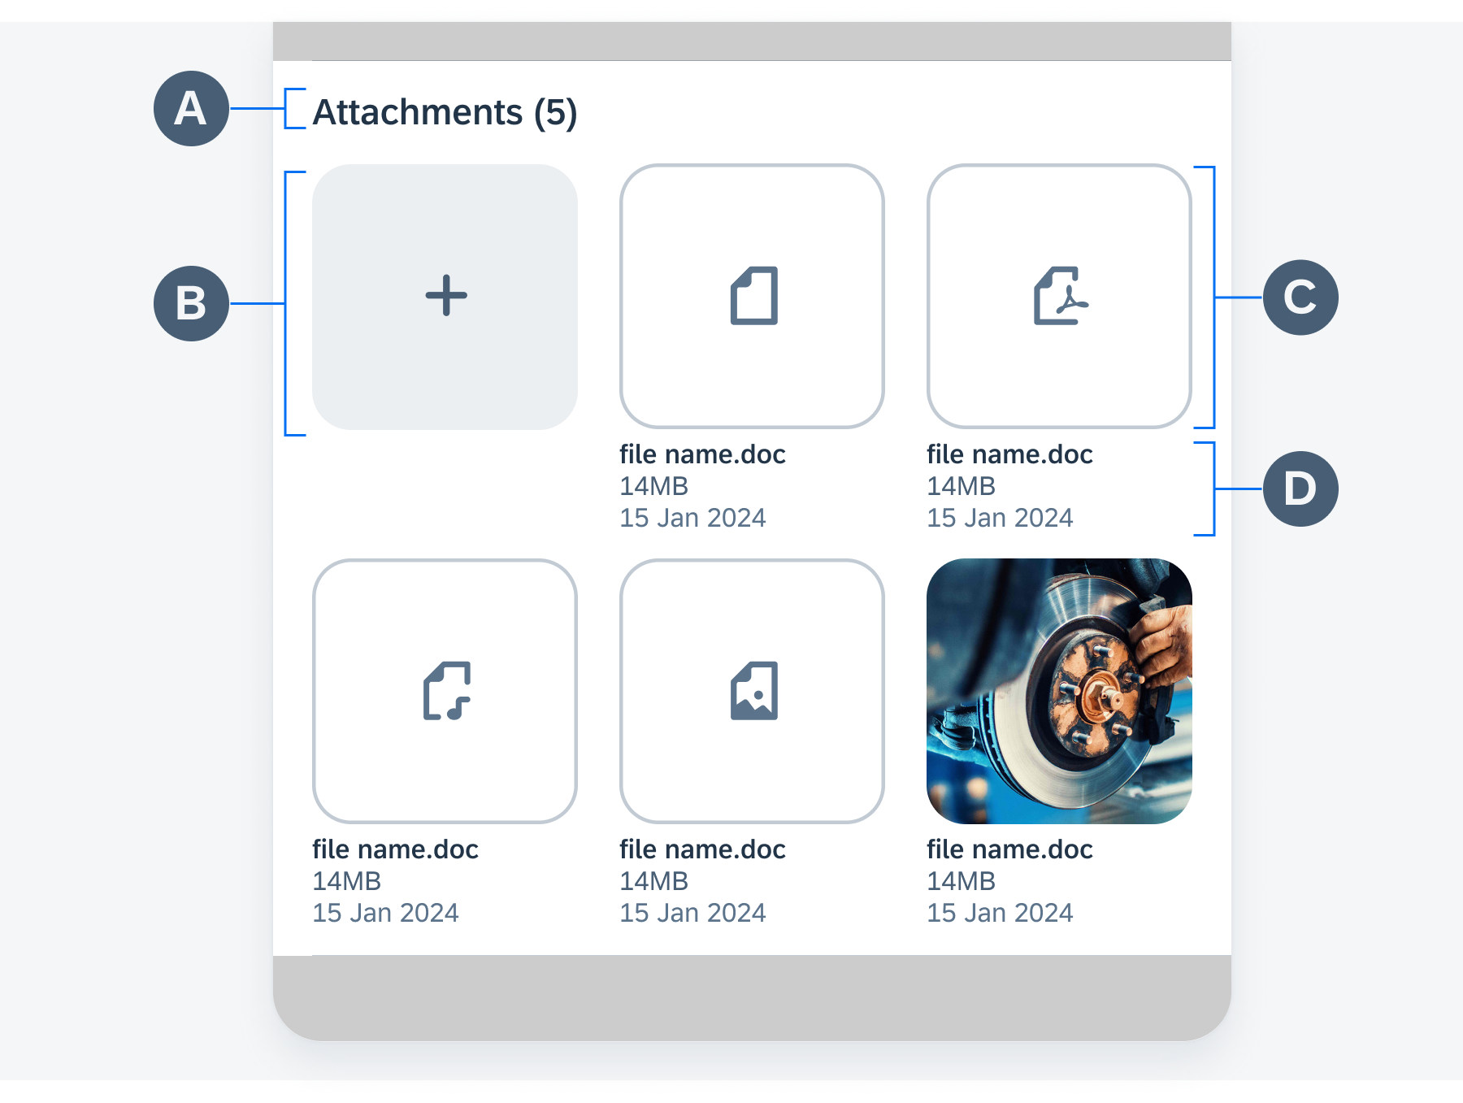Click the Attachments (5) header
The width and height of the screenshot is (1463, 1103).
coord(445,112)
